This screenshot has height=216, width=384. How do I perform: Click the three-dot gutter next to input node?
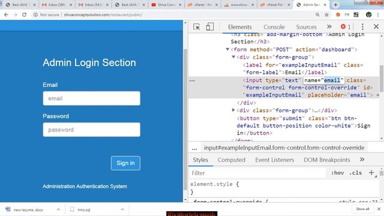192,80
